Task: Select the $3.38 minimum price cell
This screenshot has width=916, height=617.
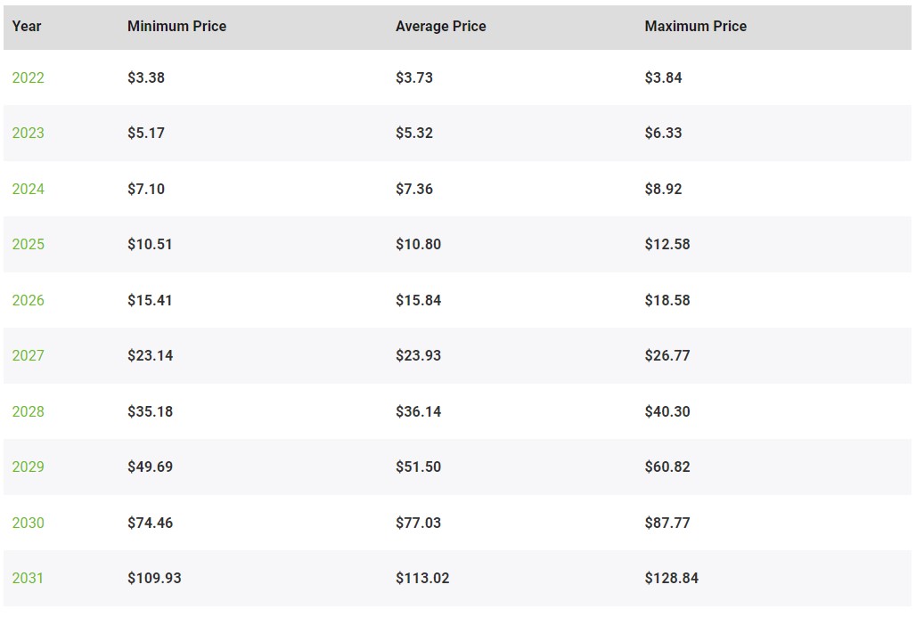Action: [146, 77]
